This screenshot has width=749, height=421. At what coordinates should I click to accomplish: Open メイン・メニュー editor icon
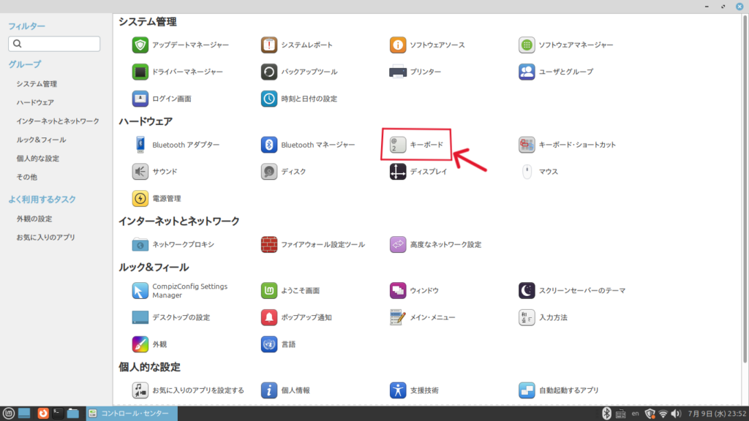398,317
